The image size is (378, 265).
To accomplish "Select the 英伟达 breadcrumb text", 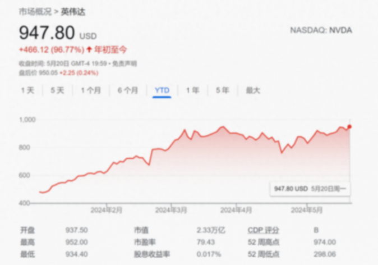I will [73, 12].
